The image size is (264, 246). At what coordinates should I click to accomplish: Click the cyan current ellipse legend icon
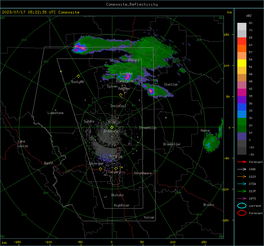(242, 206)
